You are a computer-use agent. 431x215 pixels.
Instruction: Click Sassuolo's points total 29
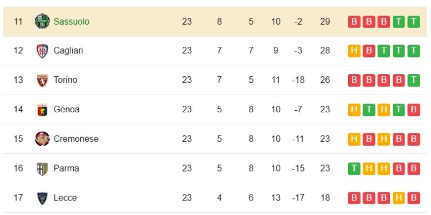point(324,21)
